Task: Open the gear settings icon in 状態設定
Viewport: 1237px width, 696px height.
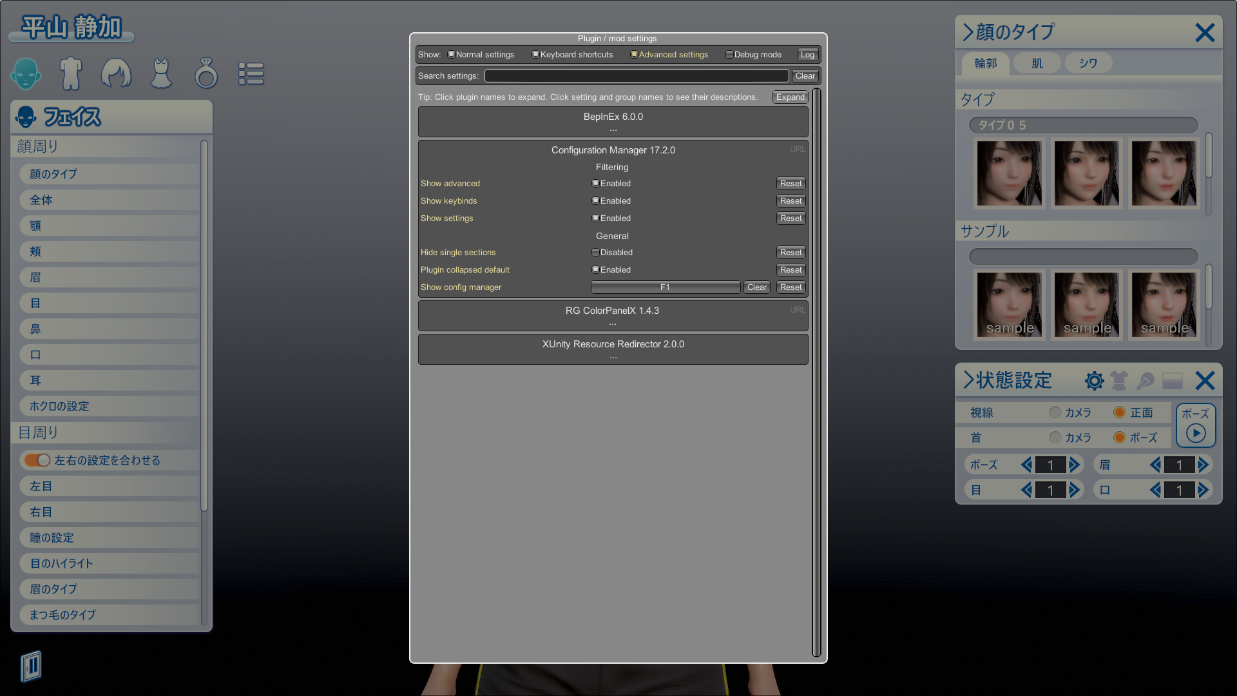Action: pos(1094,381)
